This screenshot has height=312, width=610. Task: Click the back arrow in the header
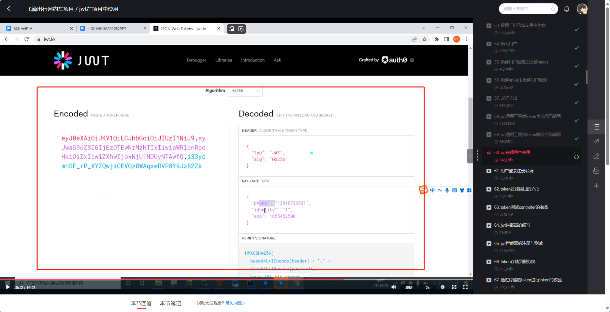click(x=9, y=9)
